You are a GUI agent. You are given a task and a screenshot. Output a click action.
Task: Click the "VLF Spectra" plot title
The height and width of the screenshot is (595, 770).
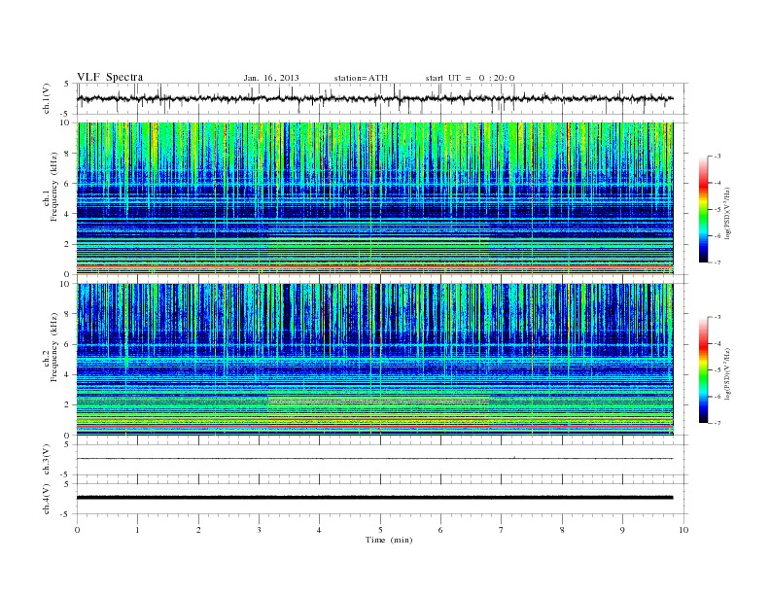click(110, 77)
